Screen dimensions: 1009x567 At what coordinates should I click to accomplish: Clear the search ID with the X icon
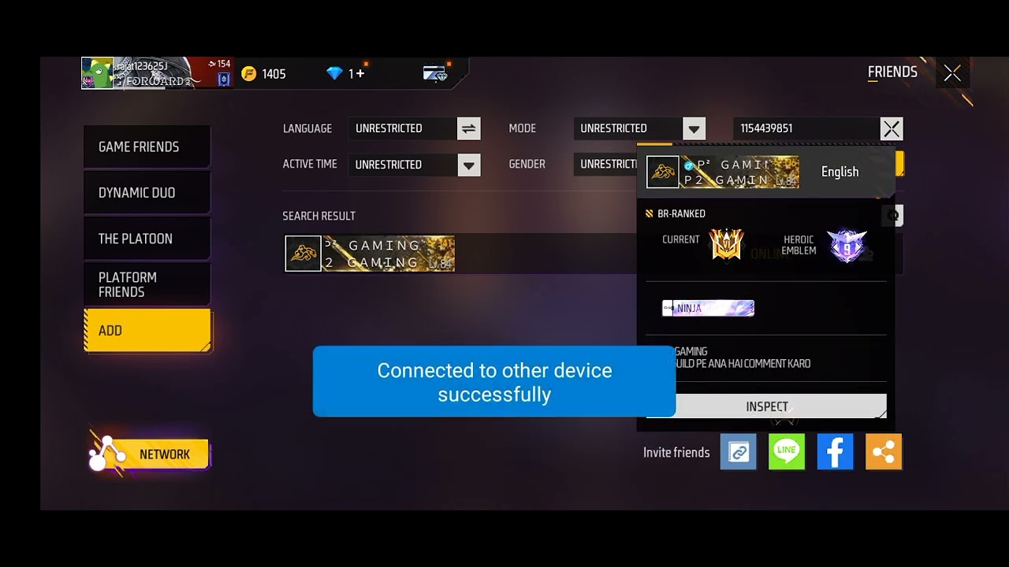[892, 128]
